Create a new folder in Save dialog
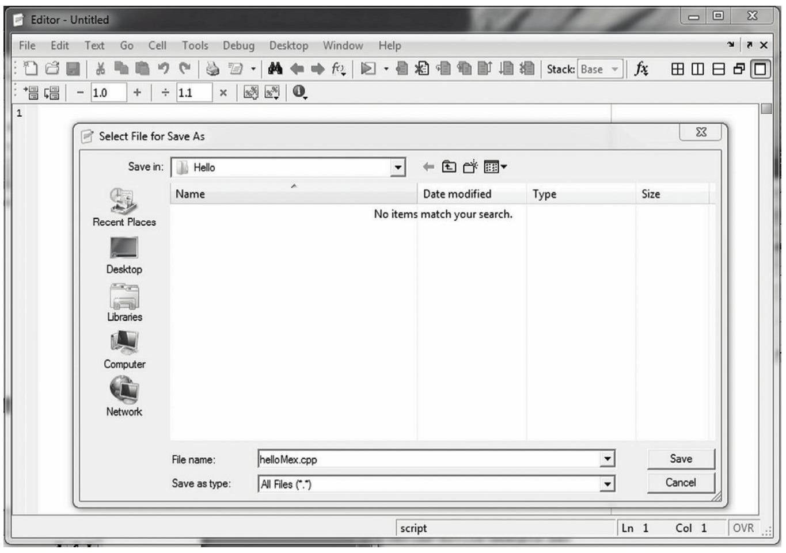The height and width of the screenshot is (553, 786). [x=470, y=167]
